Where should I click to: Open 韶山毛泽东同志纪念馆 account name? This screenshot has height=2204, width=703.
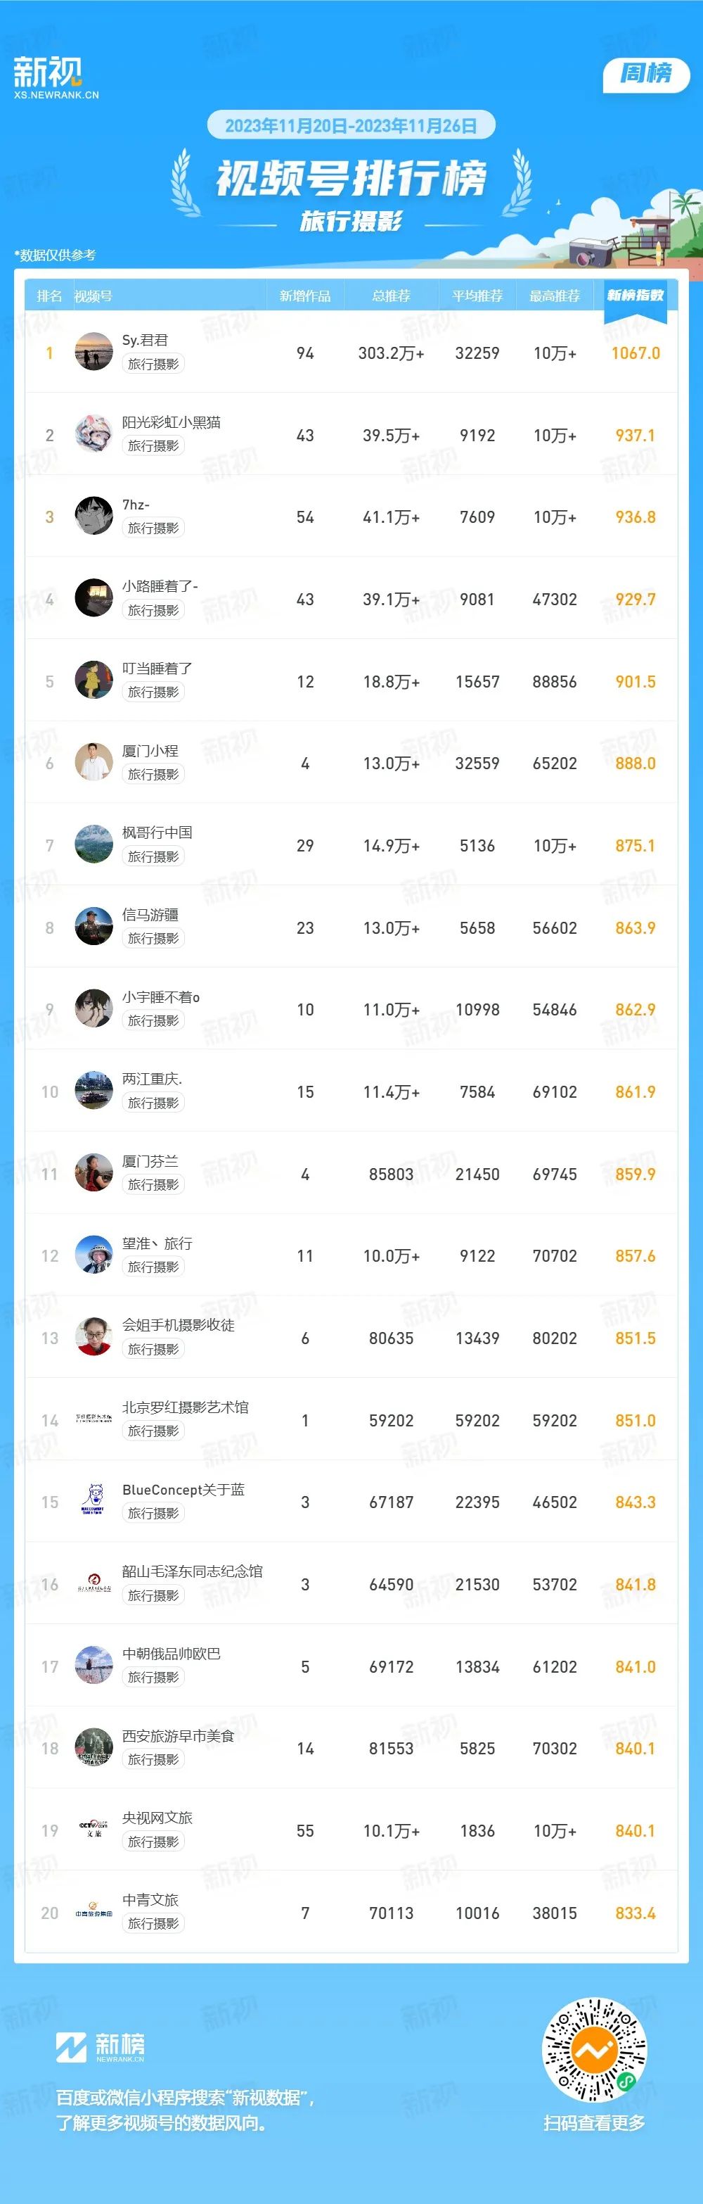point(193,1571)
